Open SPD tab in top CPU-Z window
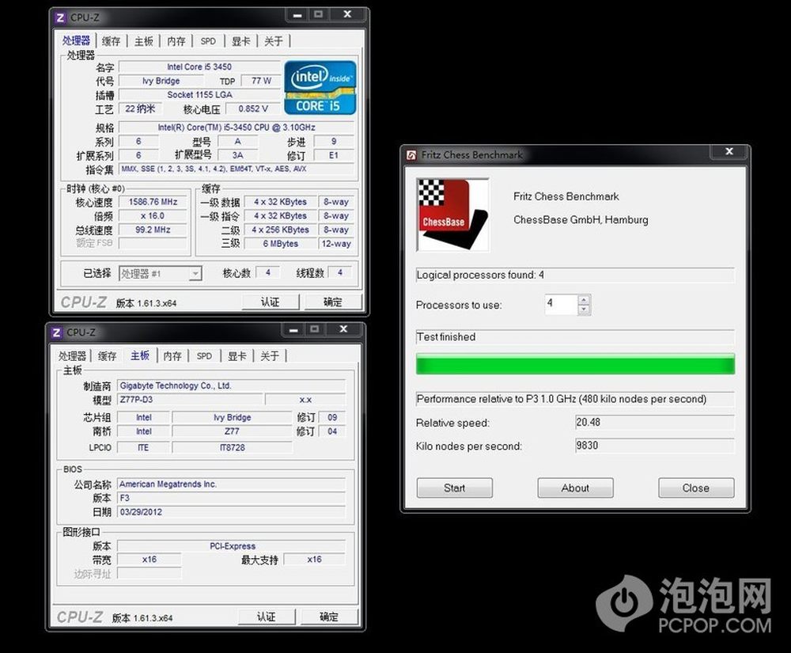The width and height of the screenshot is (791, 653). [208, 41]
